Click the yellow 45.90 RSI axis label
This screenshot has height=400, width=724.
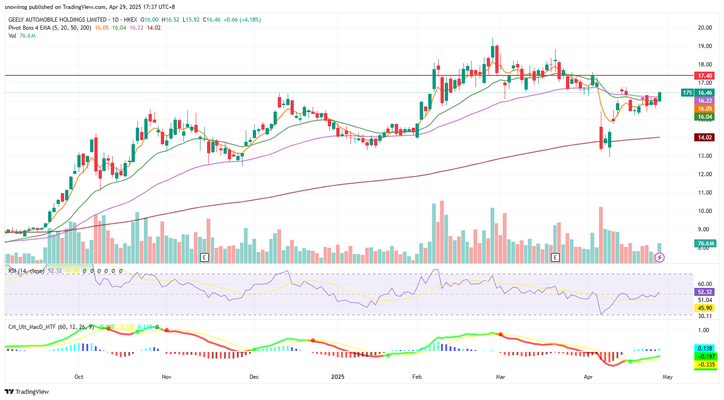tap(705, 308)
